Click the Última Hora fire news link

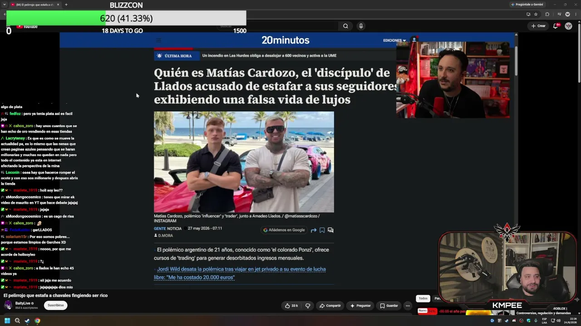coord(269,56)
